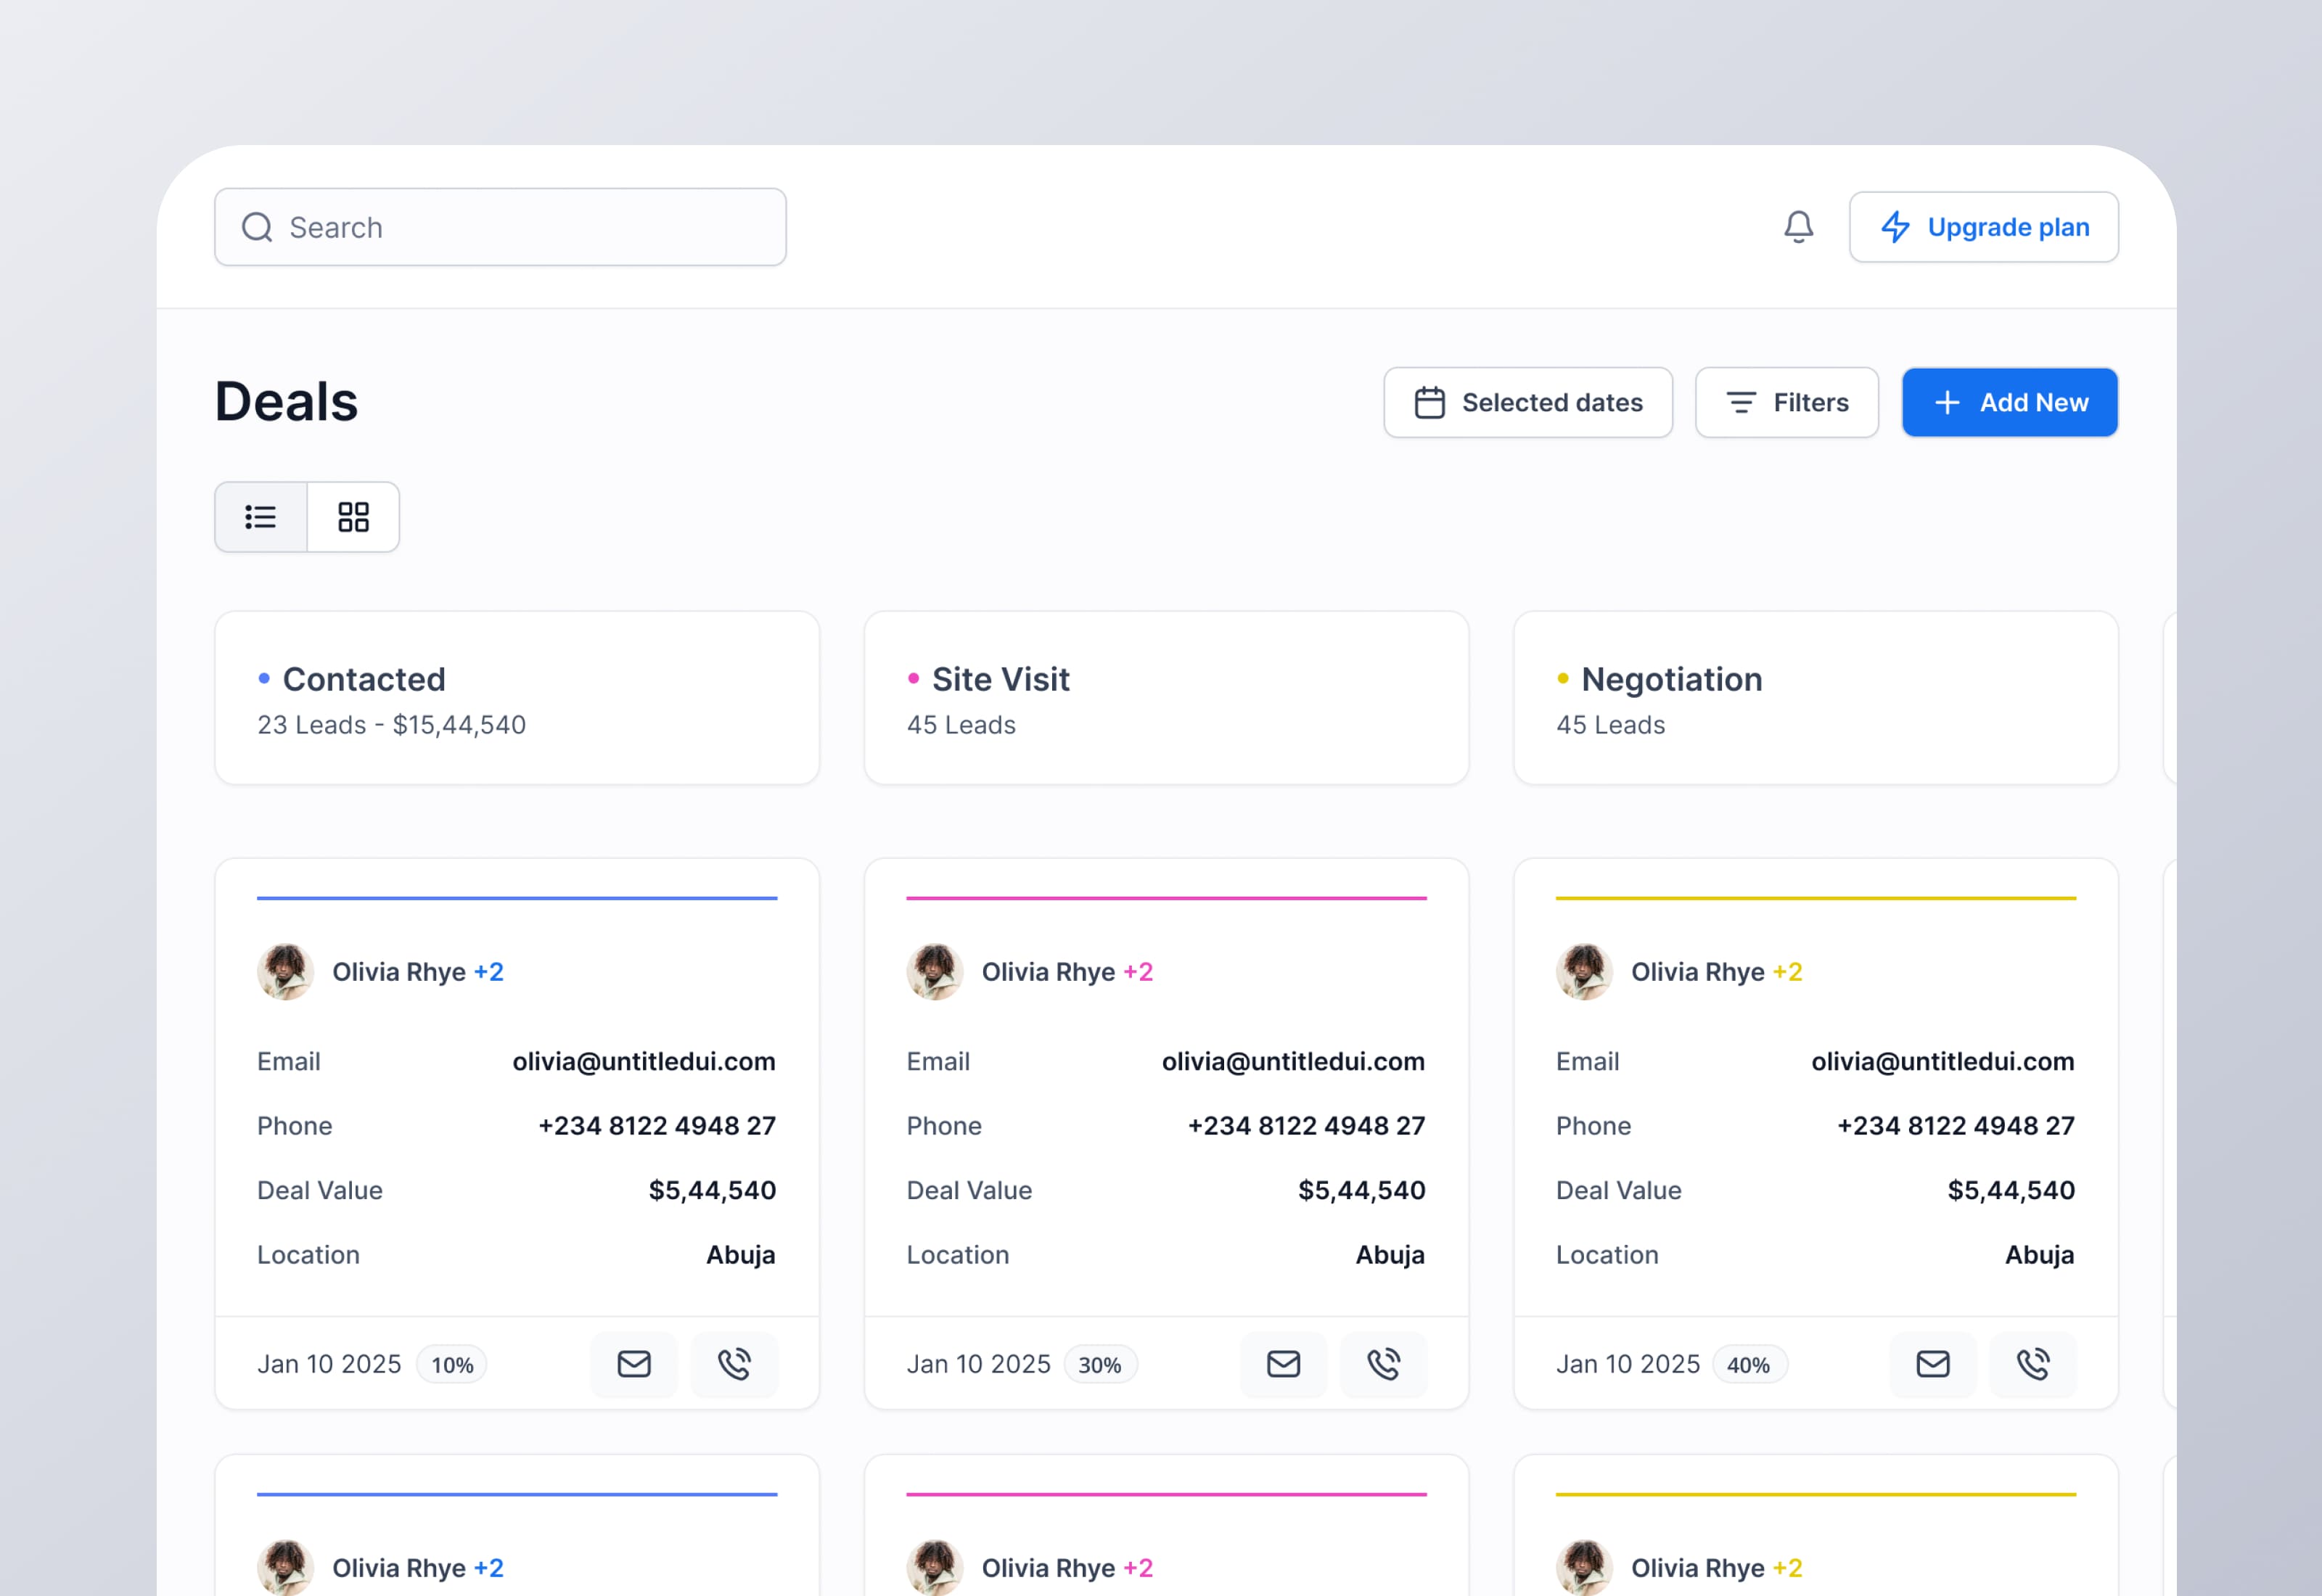
Task: Switch to list view
Action: tap(261, 517)
